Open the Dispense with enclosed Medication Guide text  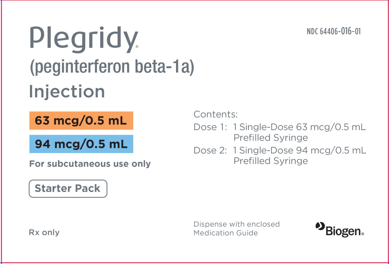click(x=236, y=229)
